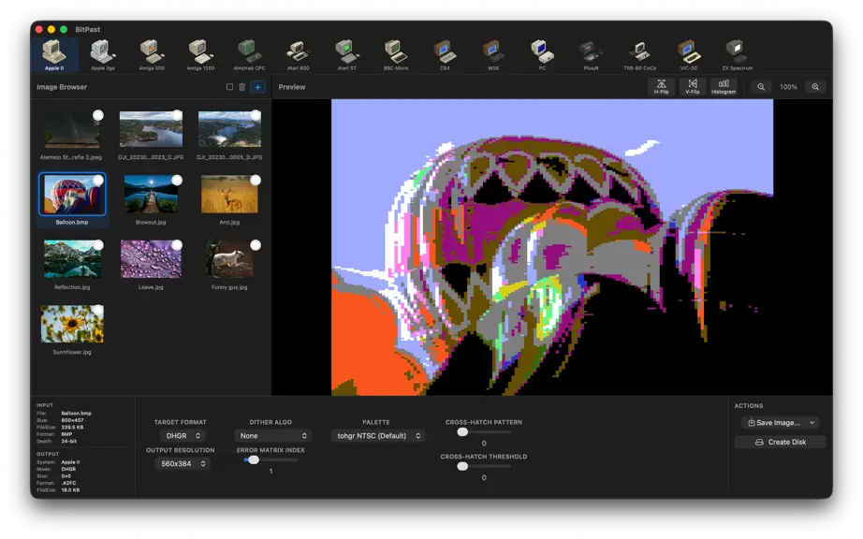863x539 pixels.
Task: Select the C64 system icon
Action: tap(445, 55)
